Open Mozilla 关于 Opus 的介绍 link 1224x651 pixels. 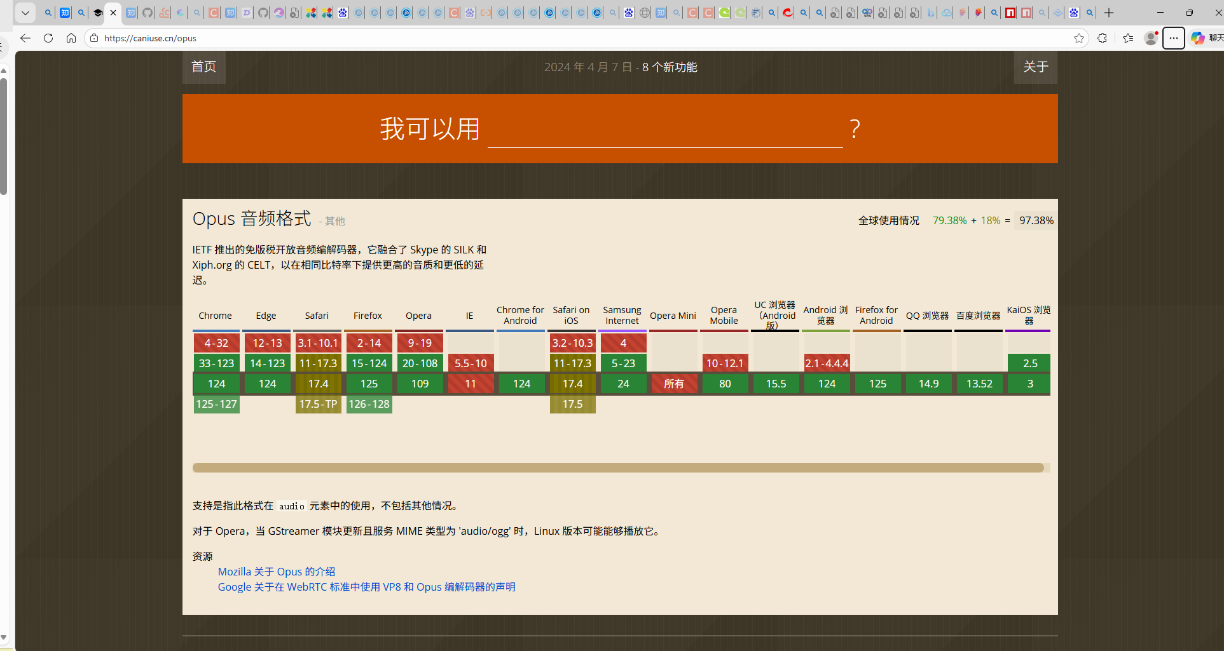[x=277, y=572]
